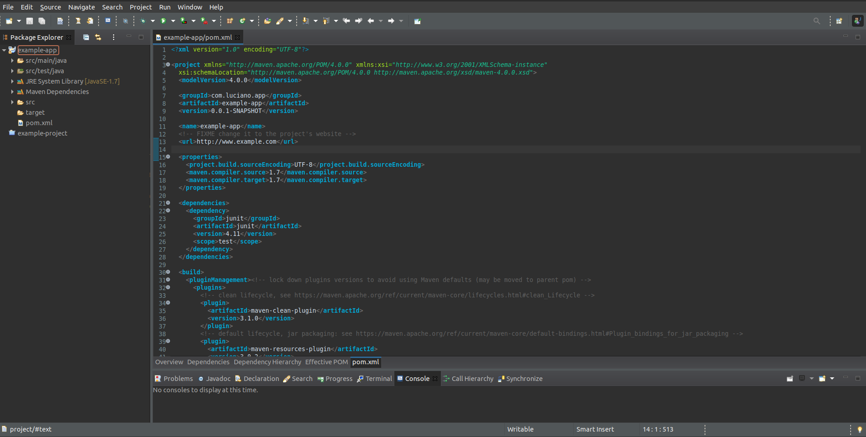
Task: Expand the src/main/java tree node
Action: pos(11,60)
